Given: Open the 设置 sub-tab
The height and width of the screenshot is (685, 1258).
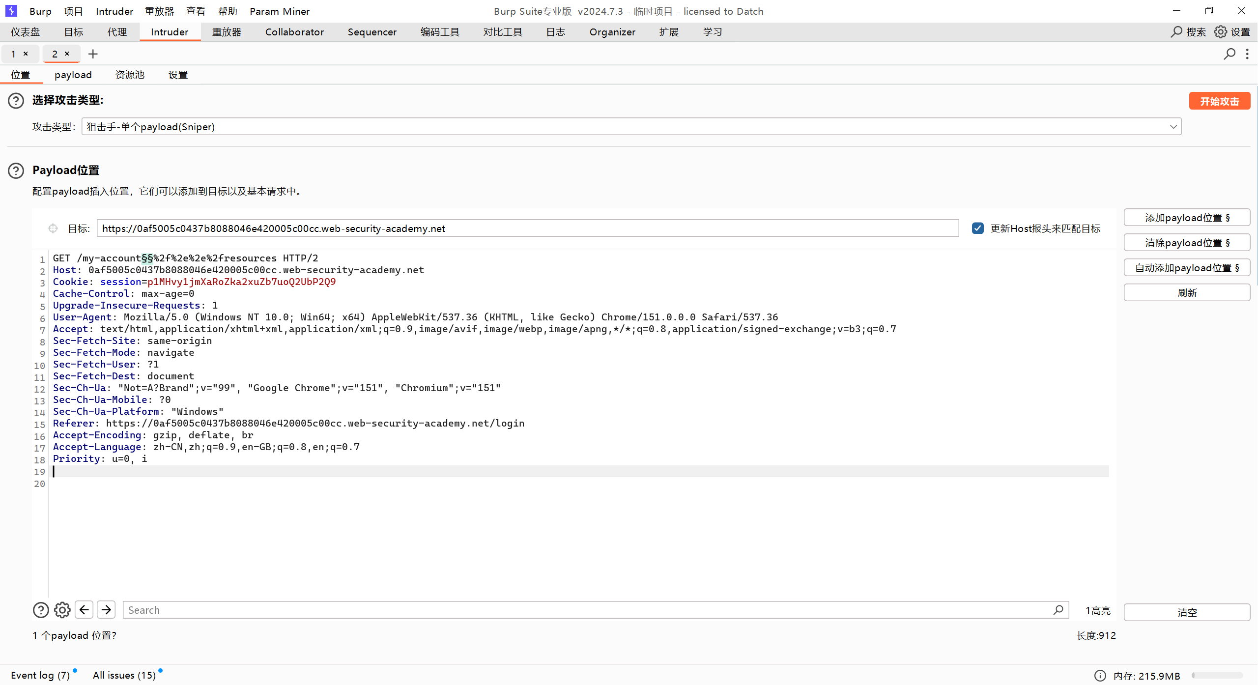Looking at the screenshot, I should 178,75.
